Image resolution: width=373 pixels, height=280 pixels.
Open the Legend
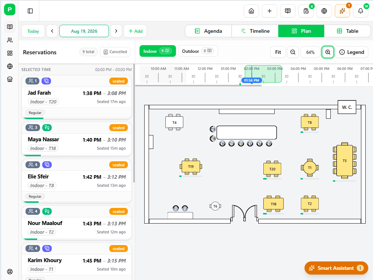352,52
